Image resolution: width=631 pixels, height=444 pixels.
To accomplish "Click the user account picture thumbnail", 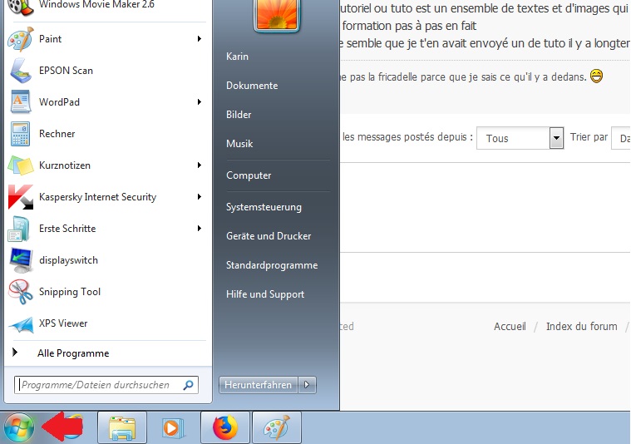I will pos(278,15).
